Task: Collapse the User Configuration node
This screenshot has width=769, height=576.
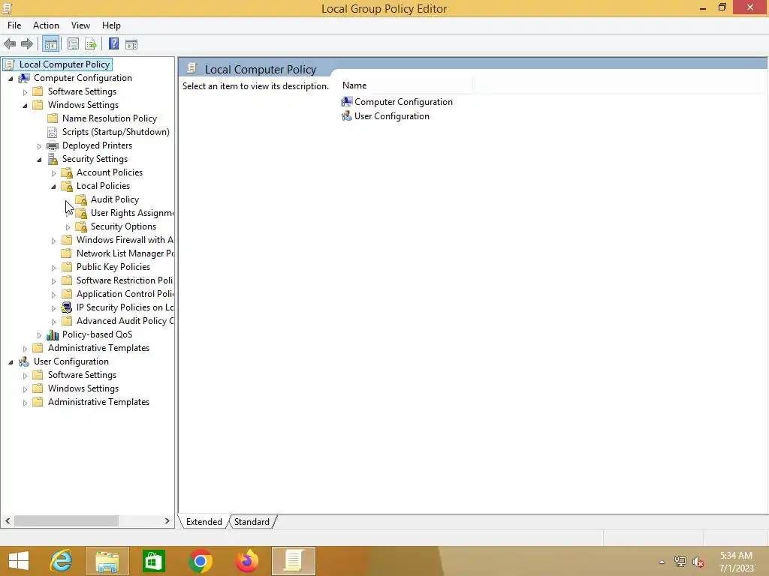Action: click(11, 362)
